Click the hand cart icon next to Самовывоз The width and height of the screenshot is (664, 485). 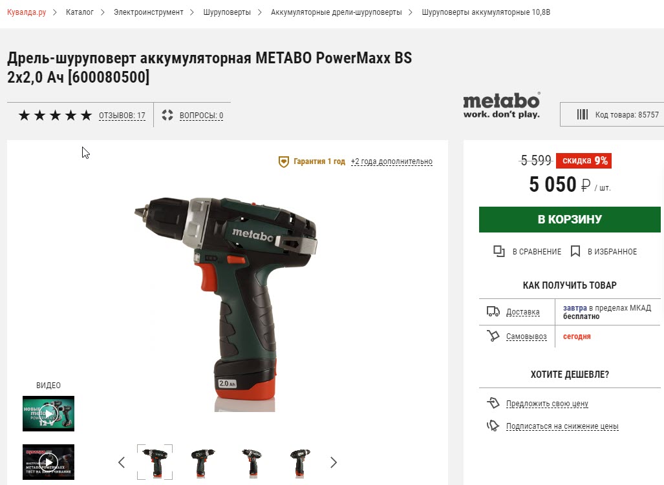click(x=493, y=336)
